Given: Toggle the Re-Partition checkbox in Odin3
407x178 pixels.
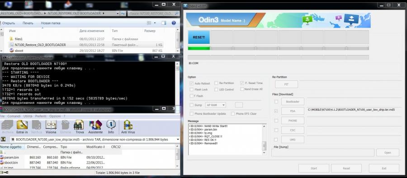Looking at the screenshot, I should click(216, 83).
